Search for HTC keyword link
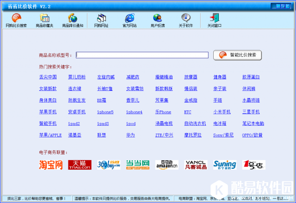296x203 pixels. point(188,112)
